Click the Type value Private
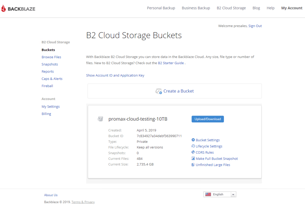The width and height of the screenshot is (305, 208). 142,141
